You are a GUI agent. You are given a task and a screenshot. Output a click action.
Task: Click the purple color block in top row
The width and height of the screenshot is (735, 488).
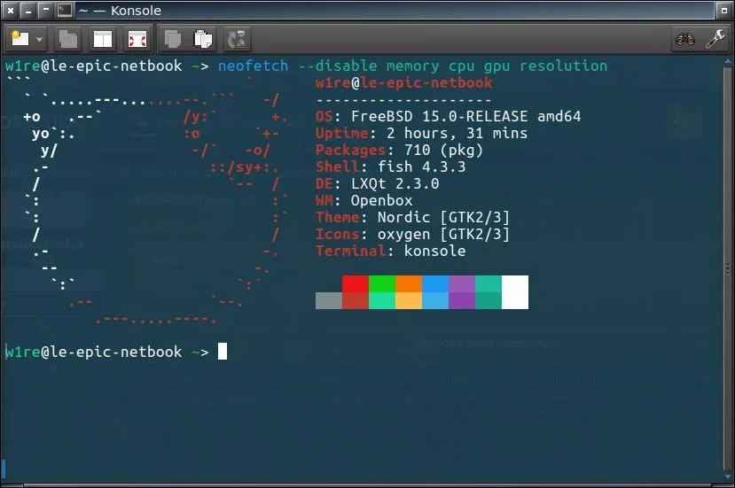462,283
